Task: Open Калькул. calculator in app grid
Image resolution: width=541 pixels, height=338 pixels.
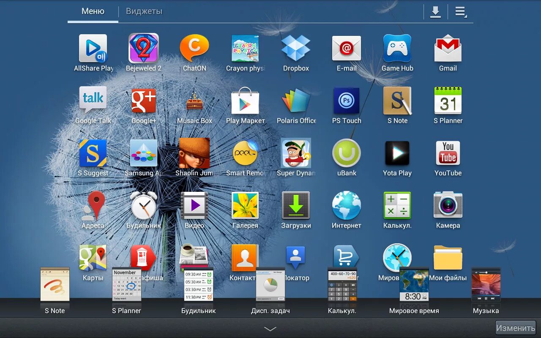Action: [397, 205]
